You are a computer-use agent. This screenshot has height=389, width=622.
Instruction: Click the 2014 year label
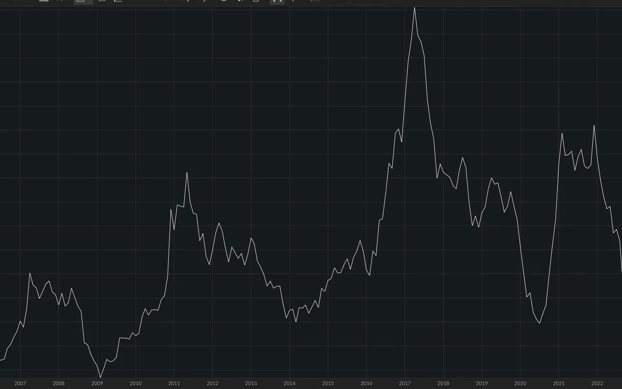tap(290, 383)
